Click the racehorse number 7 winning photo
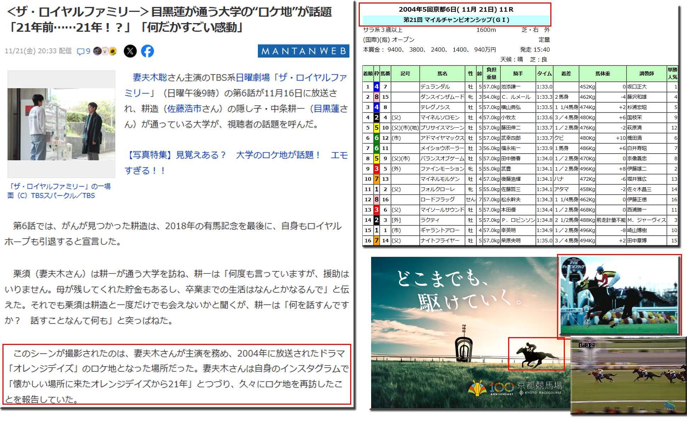 pos(619,295)
